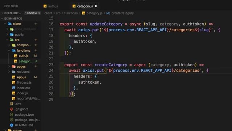Click JS icon on auth.js tab

(45, 6)
